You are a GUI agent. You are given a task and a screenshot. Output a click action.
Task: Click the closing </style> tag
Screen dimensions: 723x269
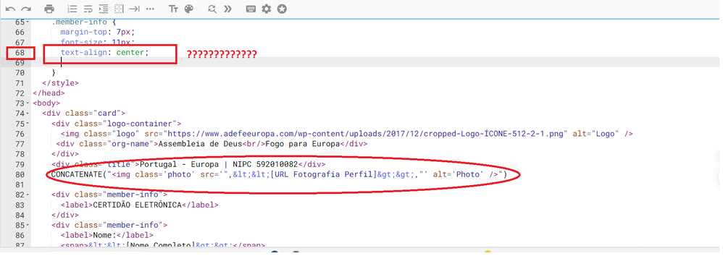[60, 83]
